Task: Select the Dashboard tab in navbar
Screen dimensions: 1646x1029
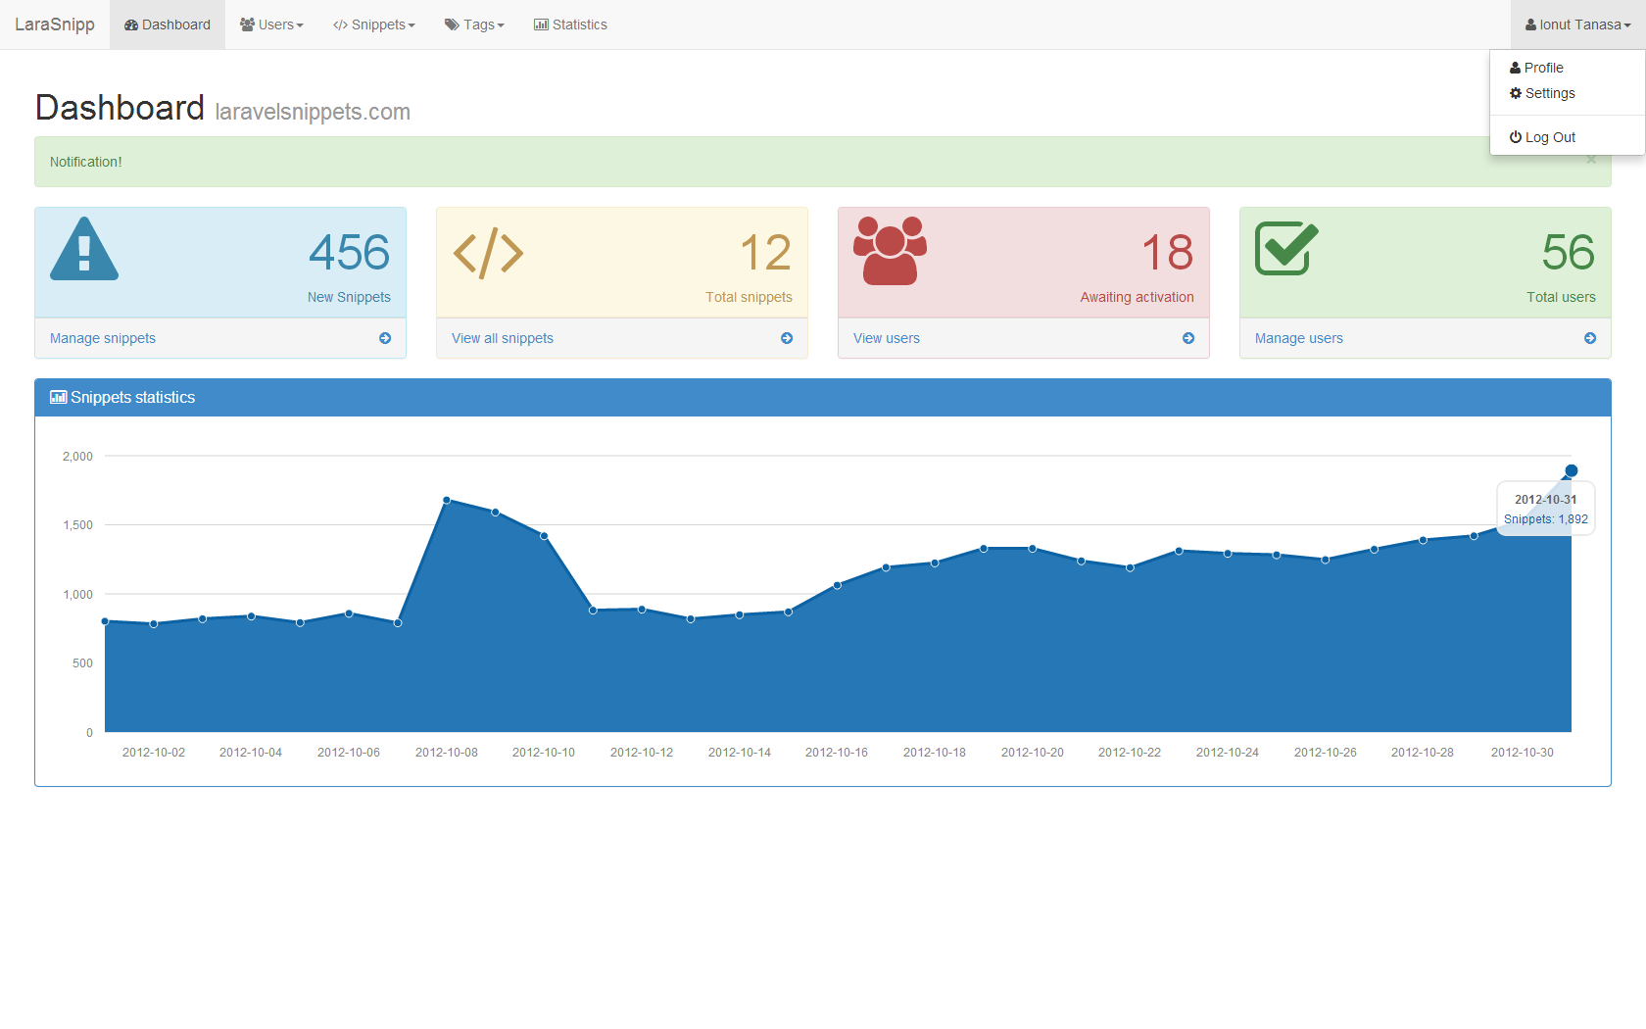Action: pyautogui.click(x=168, y=24)
